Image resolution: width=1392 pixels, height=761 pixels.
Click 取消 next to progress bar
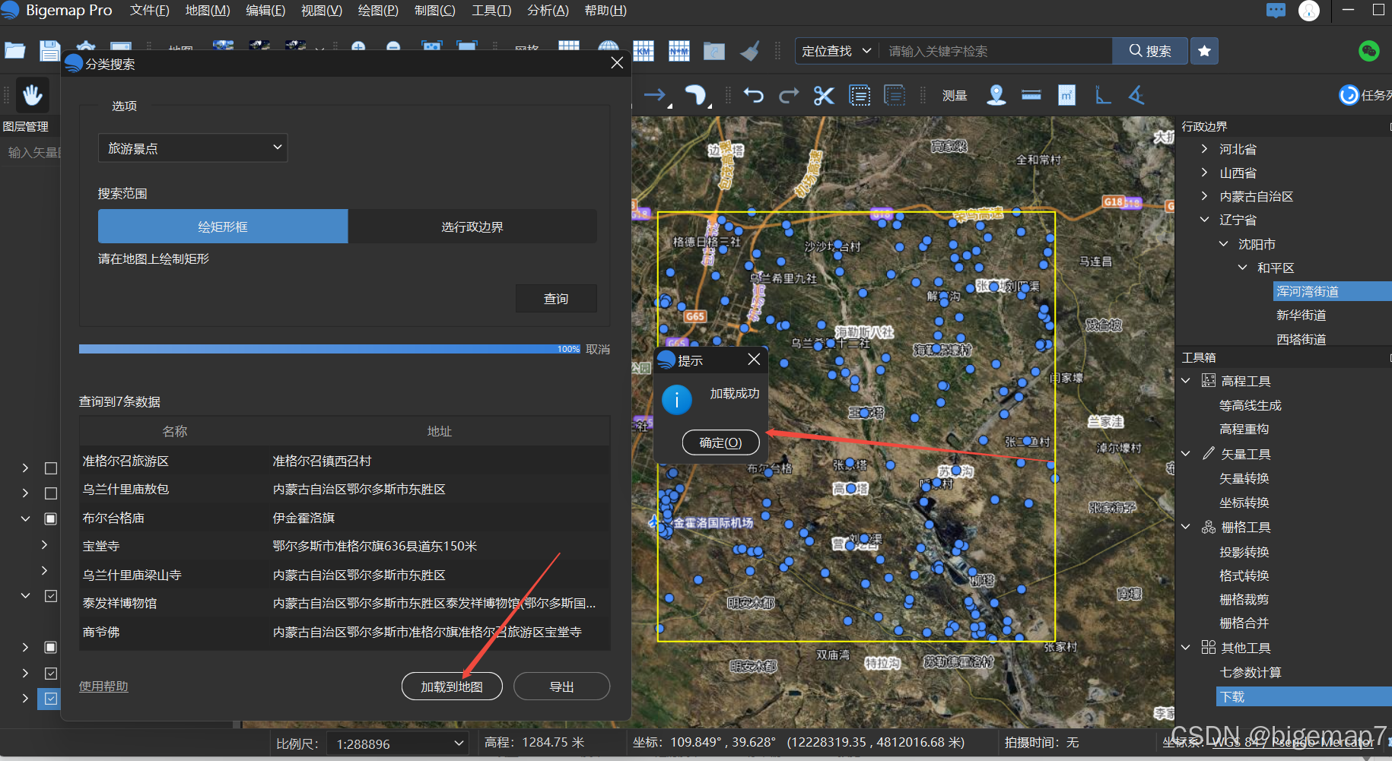[x=598, y=349]
